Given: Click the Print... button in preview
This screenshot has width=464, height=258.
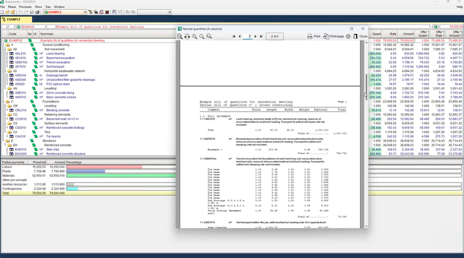Looking at the screenshot, I should 315,37.
